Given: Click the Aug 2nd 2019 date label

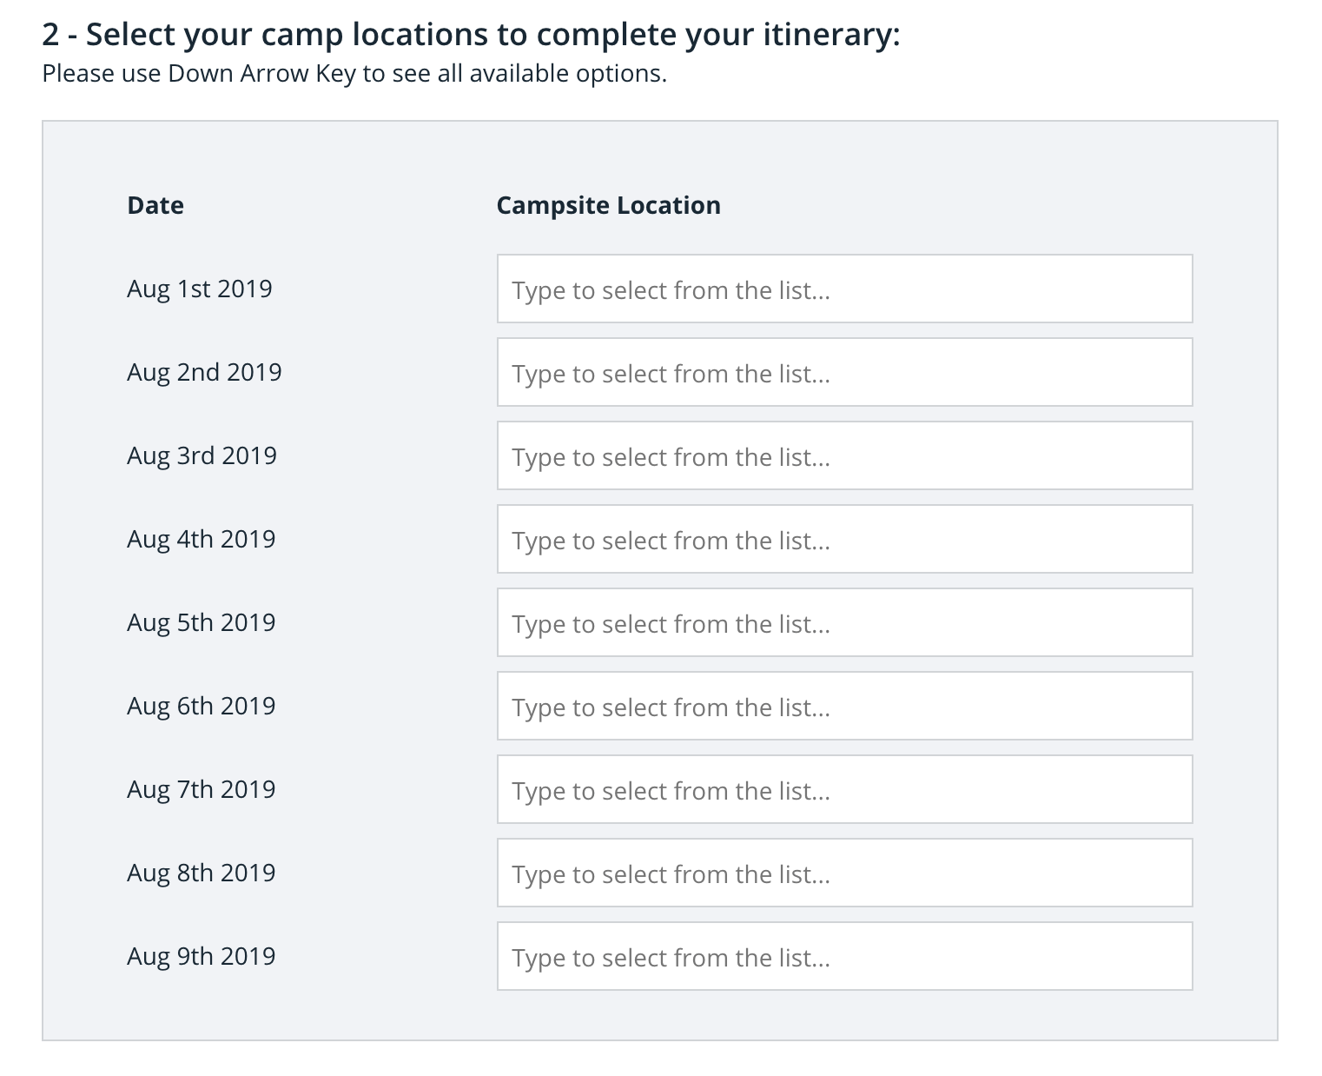Looking at the screenshot, I should (204, 372).
